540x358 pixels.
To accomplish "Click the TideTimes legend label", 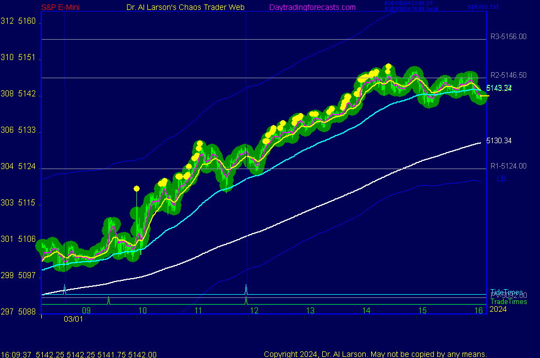I will 506,292.
